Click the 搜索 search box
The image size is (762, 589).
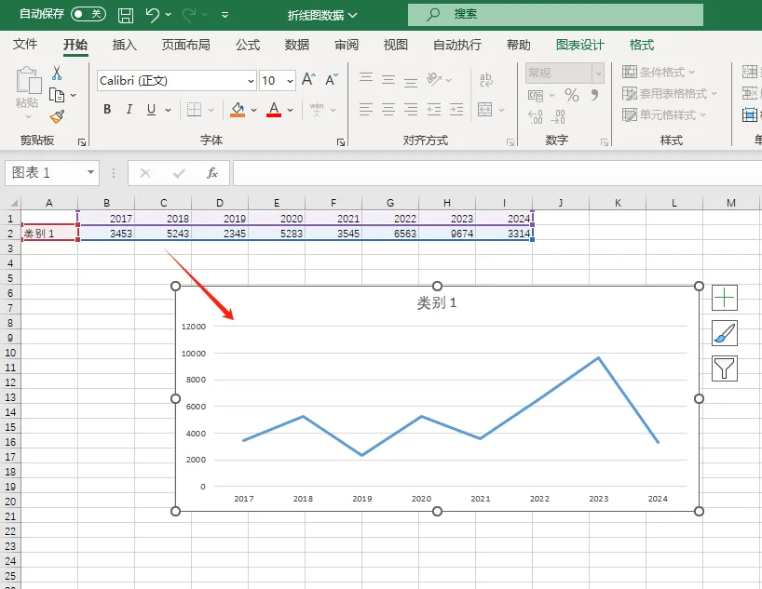tap(555, 15)
